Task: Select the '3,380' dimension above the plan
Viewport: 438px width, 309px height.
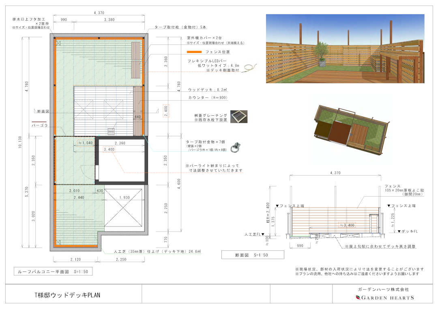Action: (109, 20)
